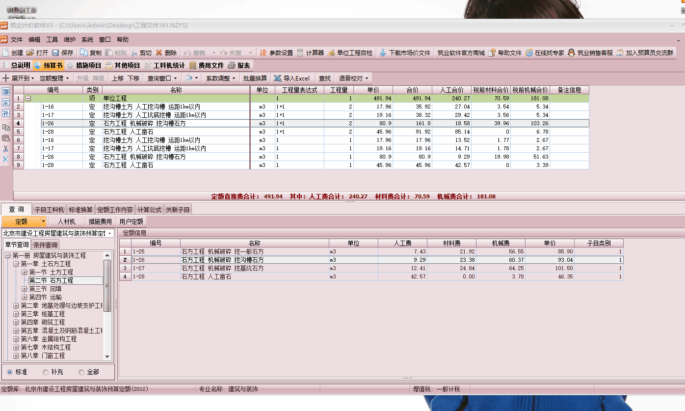Click the 人材机 button
685x411 pixels.
66,221
